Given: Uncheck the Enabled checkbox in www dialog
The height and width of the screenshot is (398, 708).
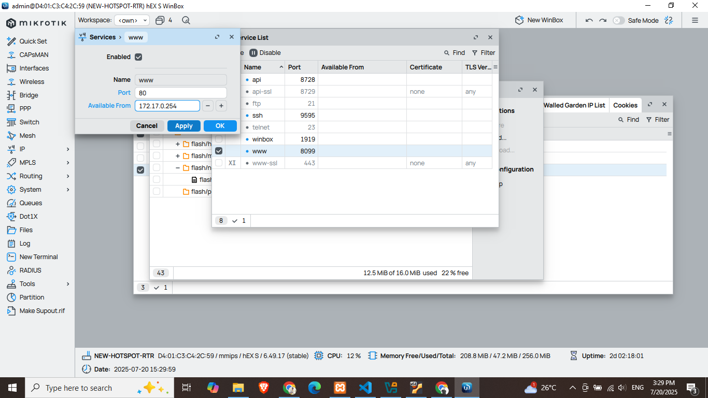Looking at the screenshot, I should coord(138,57).
